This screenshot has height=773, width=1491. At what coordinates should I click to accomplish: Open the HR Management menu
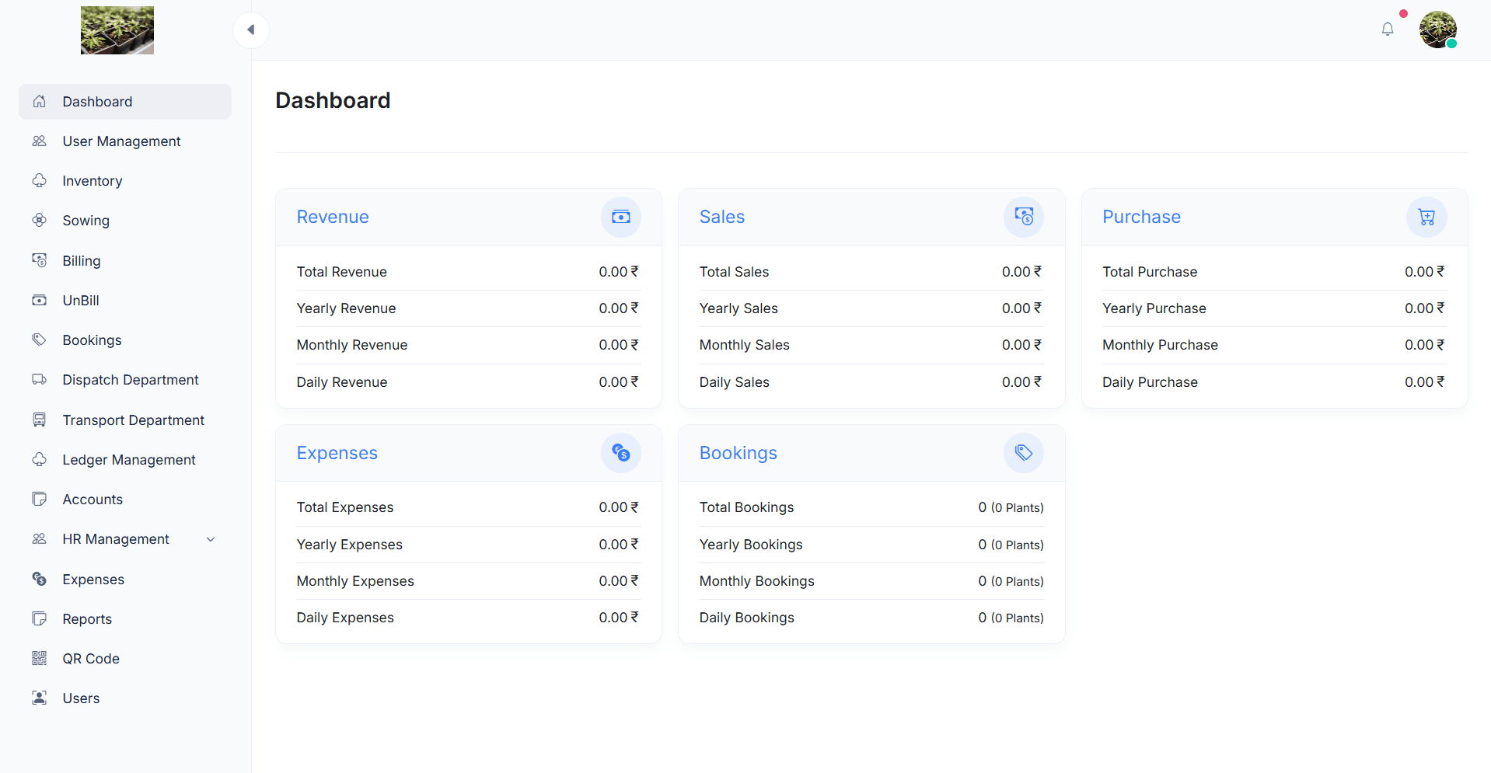[x=116, y=540]
